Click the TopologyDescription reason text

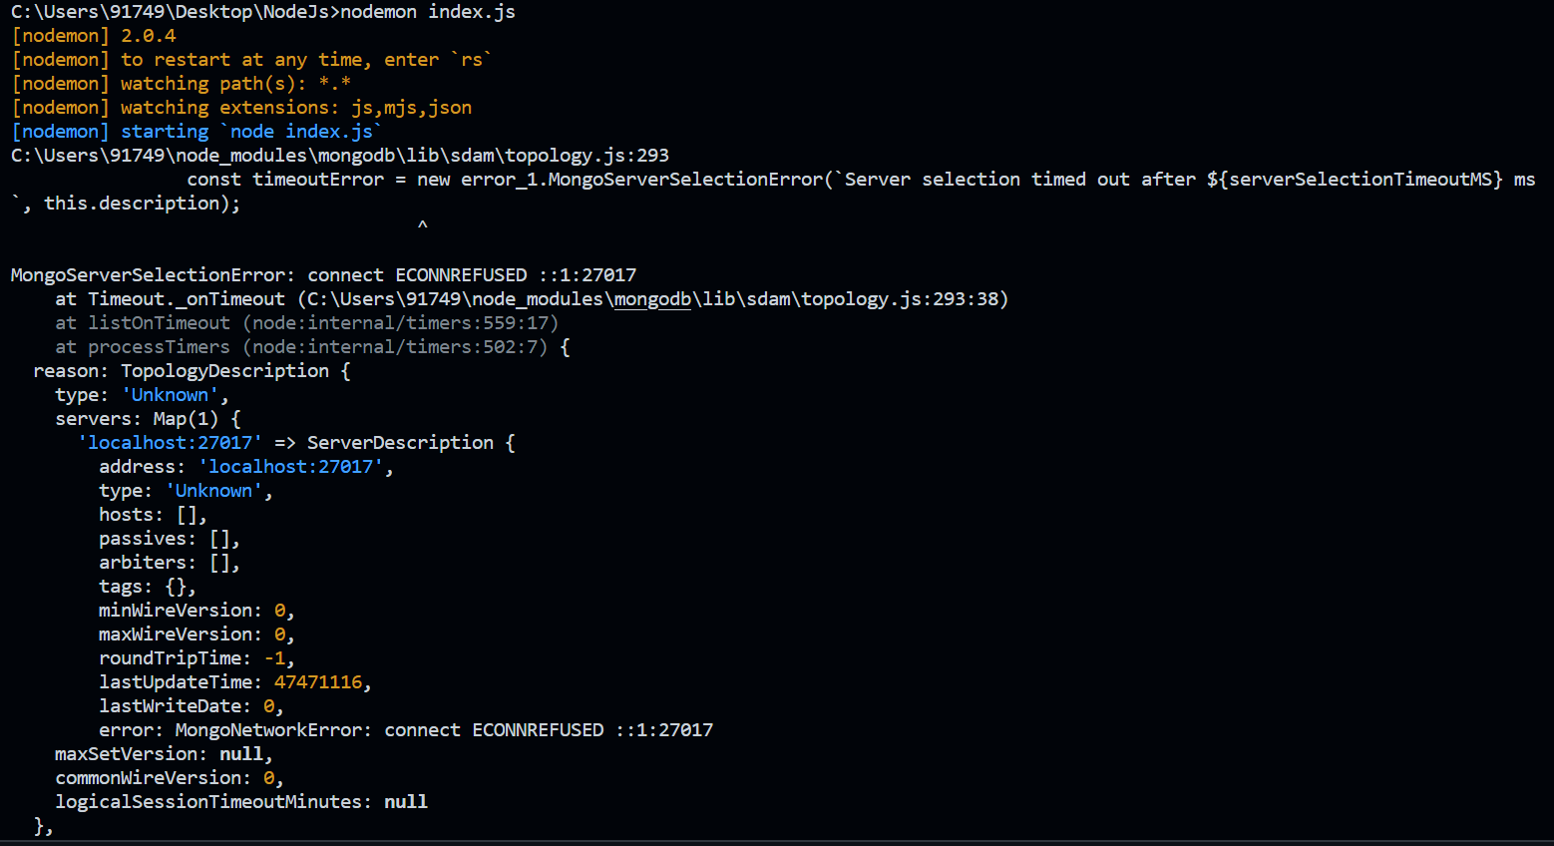(224, 371)
